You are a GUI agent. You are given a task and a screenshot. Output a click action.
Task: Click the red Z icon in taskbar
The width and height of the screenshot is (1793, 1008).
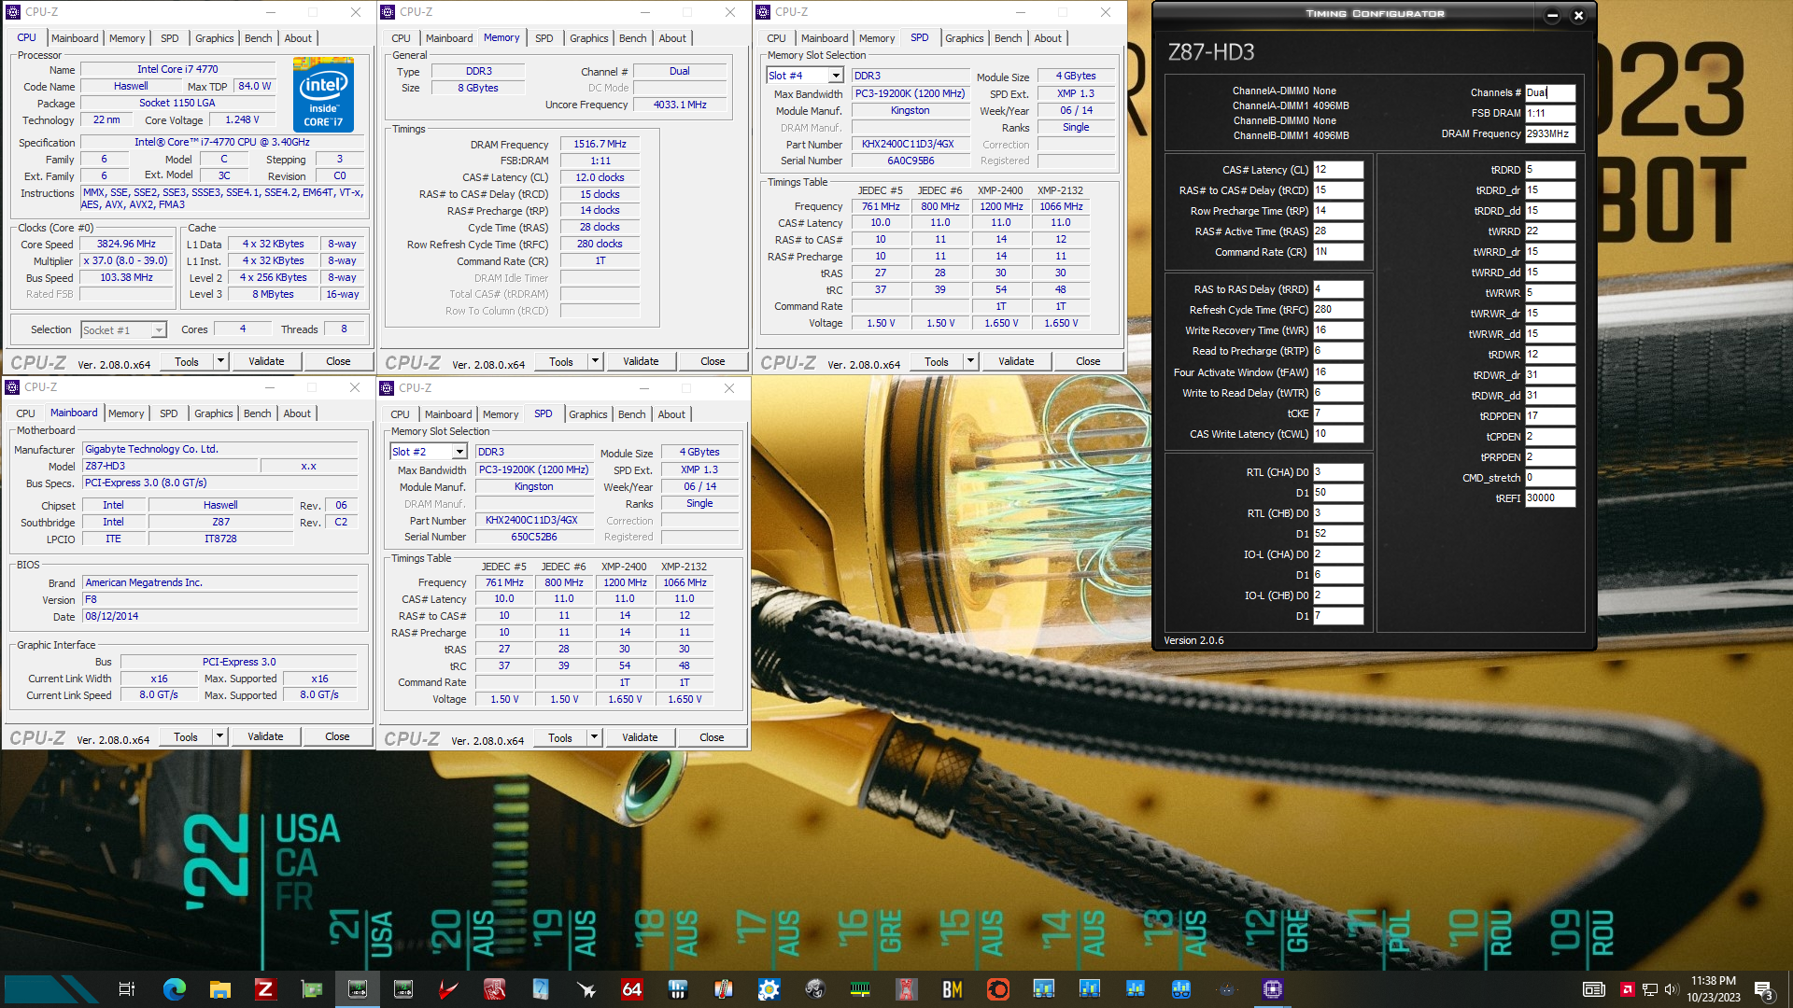(x=265, y=989)
